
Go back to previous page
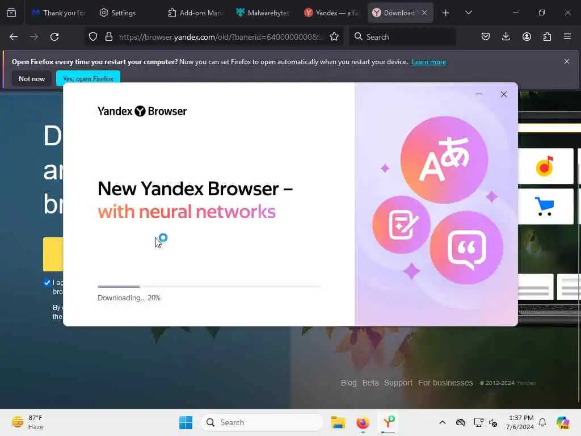click(14, 37)
